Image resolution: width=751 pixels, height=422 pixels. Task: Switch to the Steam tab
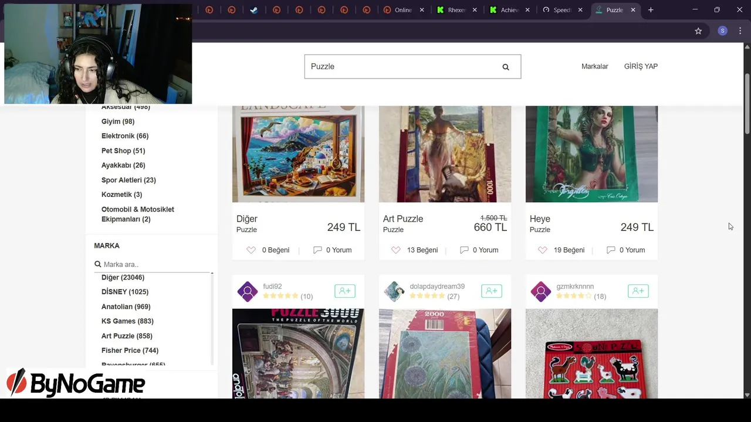tap(254, 10)
